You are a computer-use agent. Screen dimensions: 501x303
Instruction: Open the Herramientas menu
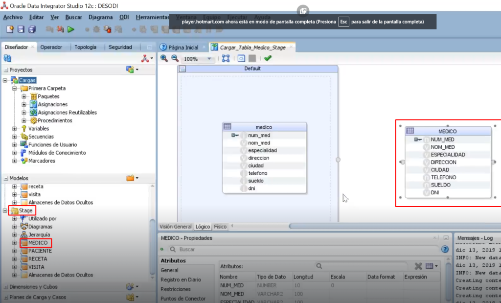[153, 17]
